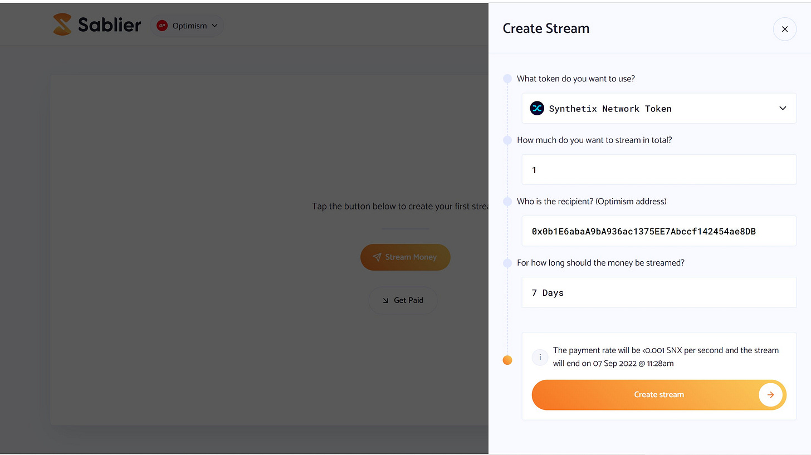811x455 pixels.
Task: Click 'Who is the recipient?' label
Action: pyautogui.click(x=592, y=201)
